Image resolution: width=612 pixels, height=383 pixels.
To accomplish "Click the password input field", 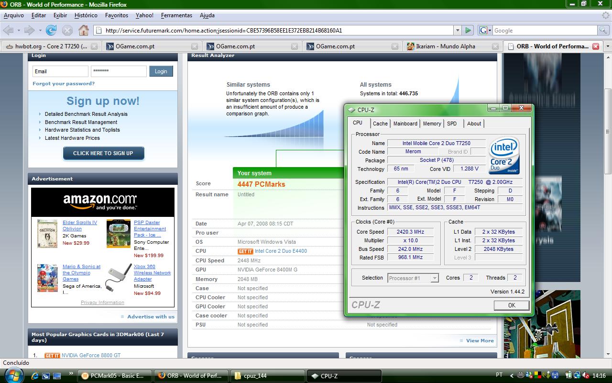I will [119, 71].
